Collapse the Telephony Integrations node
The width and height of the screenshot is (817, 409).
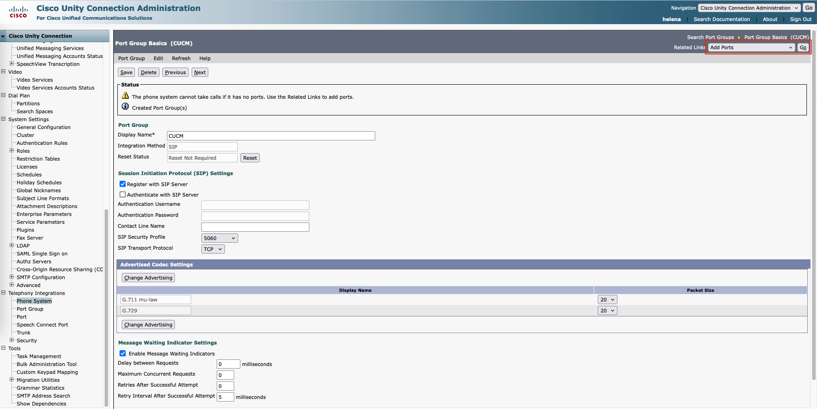point(4,293)
